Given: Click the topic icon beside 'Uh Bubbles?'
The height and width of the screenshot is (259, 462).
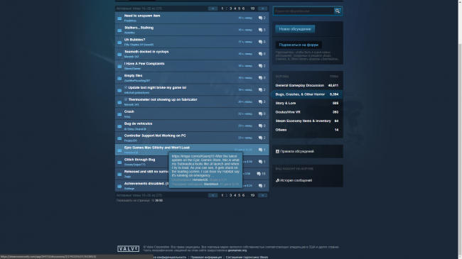Looking at the screenshot, I should 119,43.
